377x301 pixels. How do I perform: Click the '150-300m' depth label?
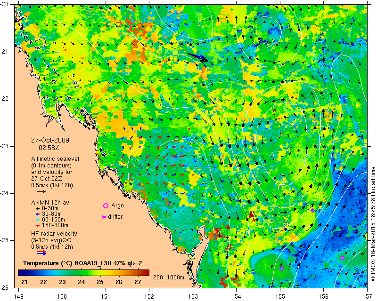[55, 225]
